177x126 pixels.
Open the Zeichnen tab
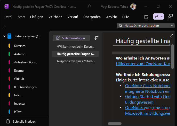click(55, 17)
